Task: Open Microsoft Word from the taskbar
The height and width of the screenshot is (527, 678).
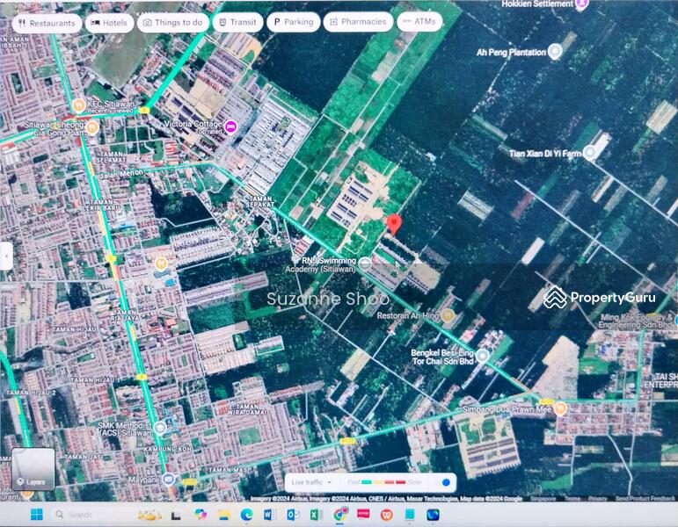Action: [269, 515]
